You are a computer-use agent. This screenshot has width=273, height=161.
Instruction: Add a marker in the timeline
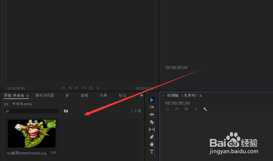click(x=196, y=109)
